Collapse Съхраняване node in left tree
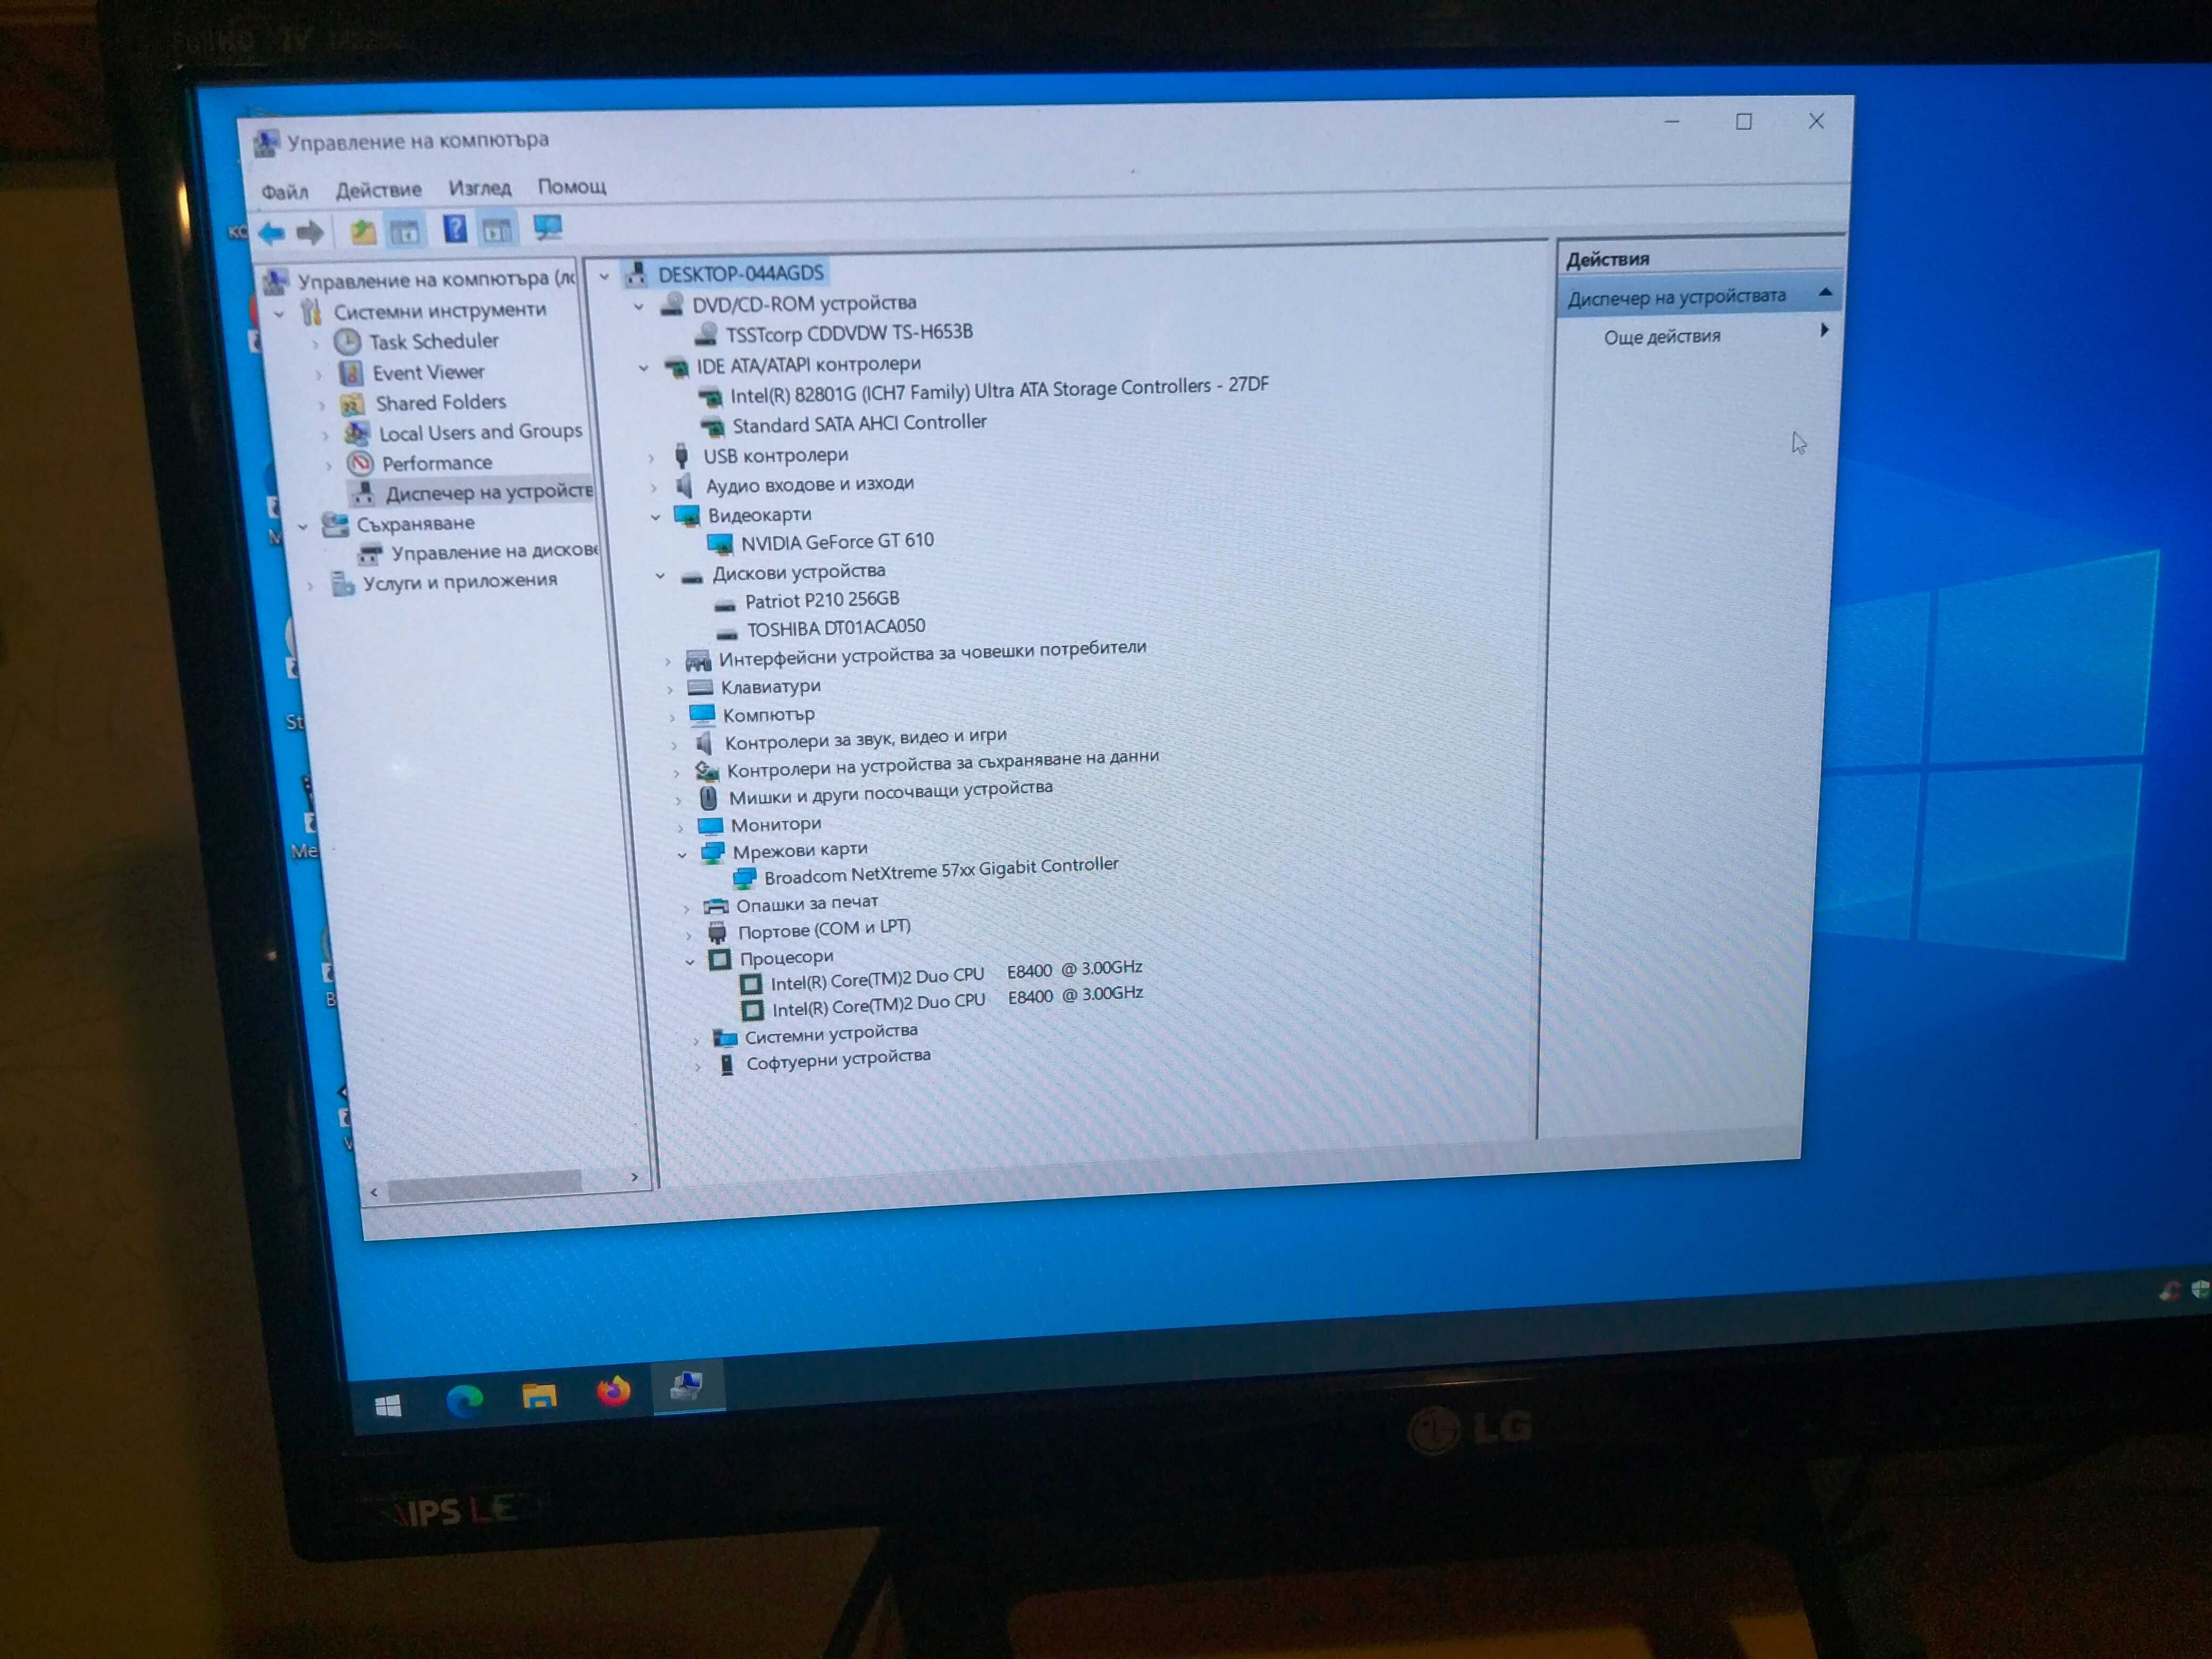 pos(303,526)
